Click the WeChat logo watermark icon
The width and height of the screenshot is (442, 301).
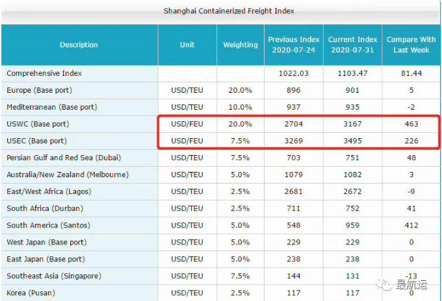point(388,284)
